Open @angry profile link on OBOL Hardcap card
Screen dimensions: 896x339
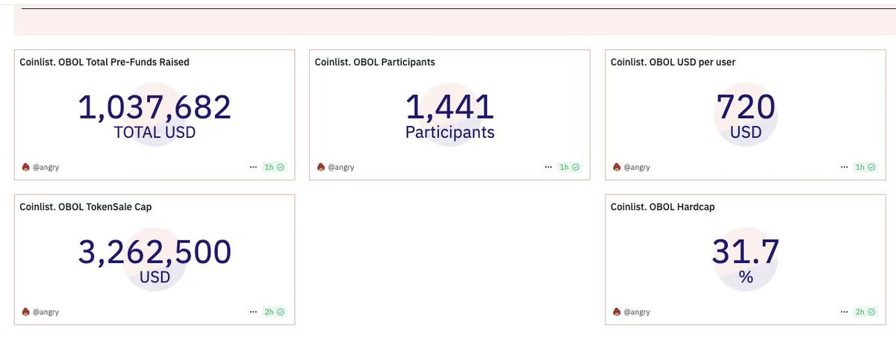[637, 311]
